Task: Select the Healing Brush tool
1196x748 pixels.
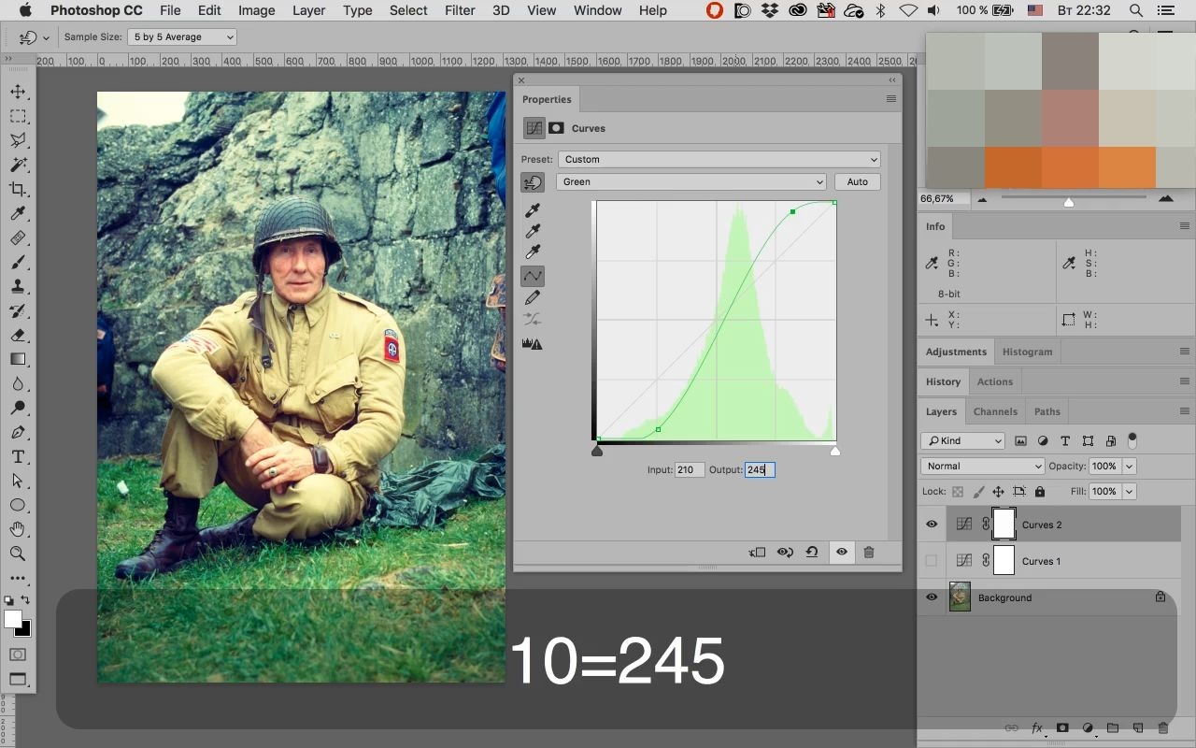Action: coord(18,237)
